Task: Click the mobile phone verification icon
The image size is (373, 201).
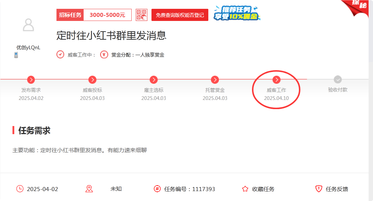Action: 16,55
